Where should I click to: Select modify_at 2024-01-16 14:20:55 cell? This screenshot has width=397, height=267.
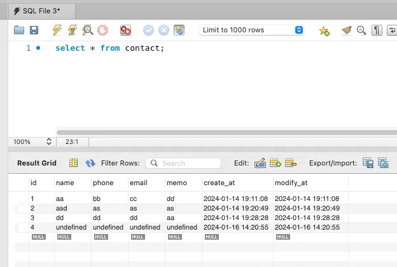(310, 227)
